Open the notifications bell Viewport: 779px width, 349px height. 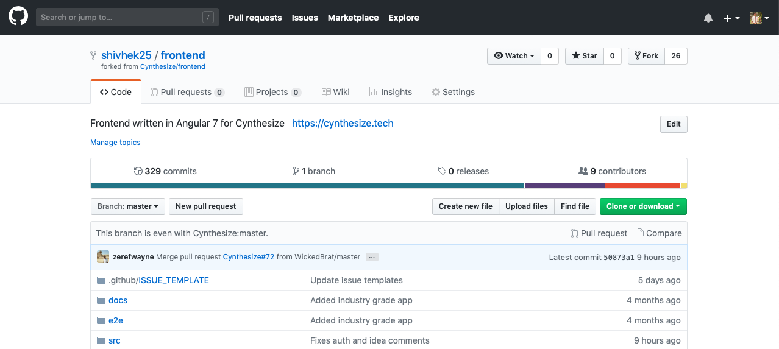coord(708,18)
